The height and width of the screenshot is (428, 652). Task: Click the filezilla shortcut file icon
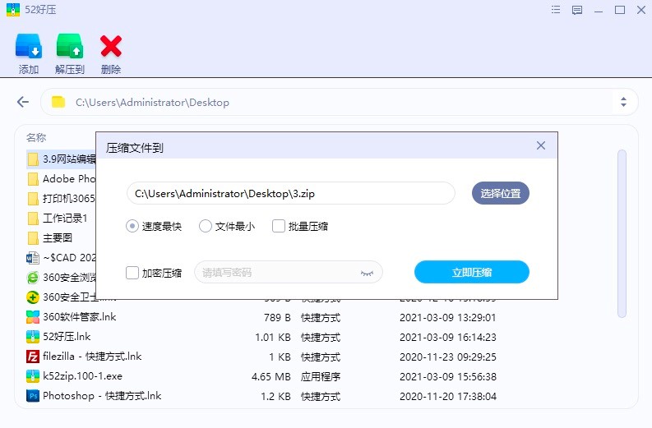pyautogui.click(x=33, y=357)
